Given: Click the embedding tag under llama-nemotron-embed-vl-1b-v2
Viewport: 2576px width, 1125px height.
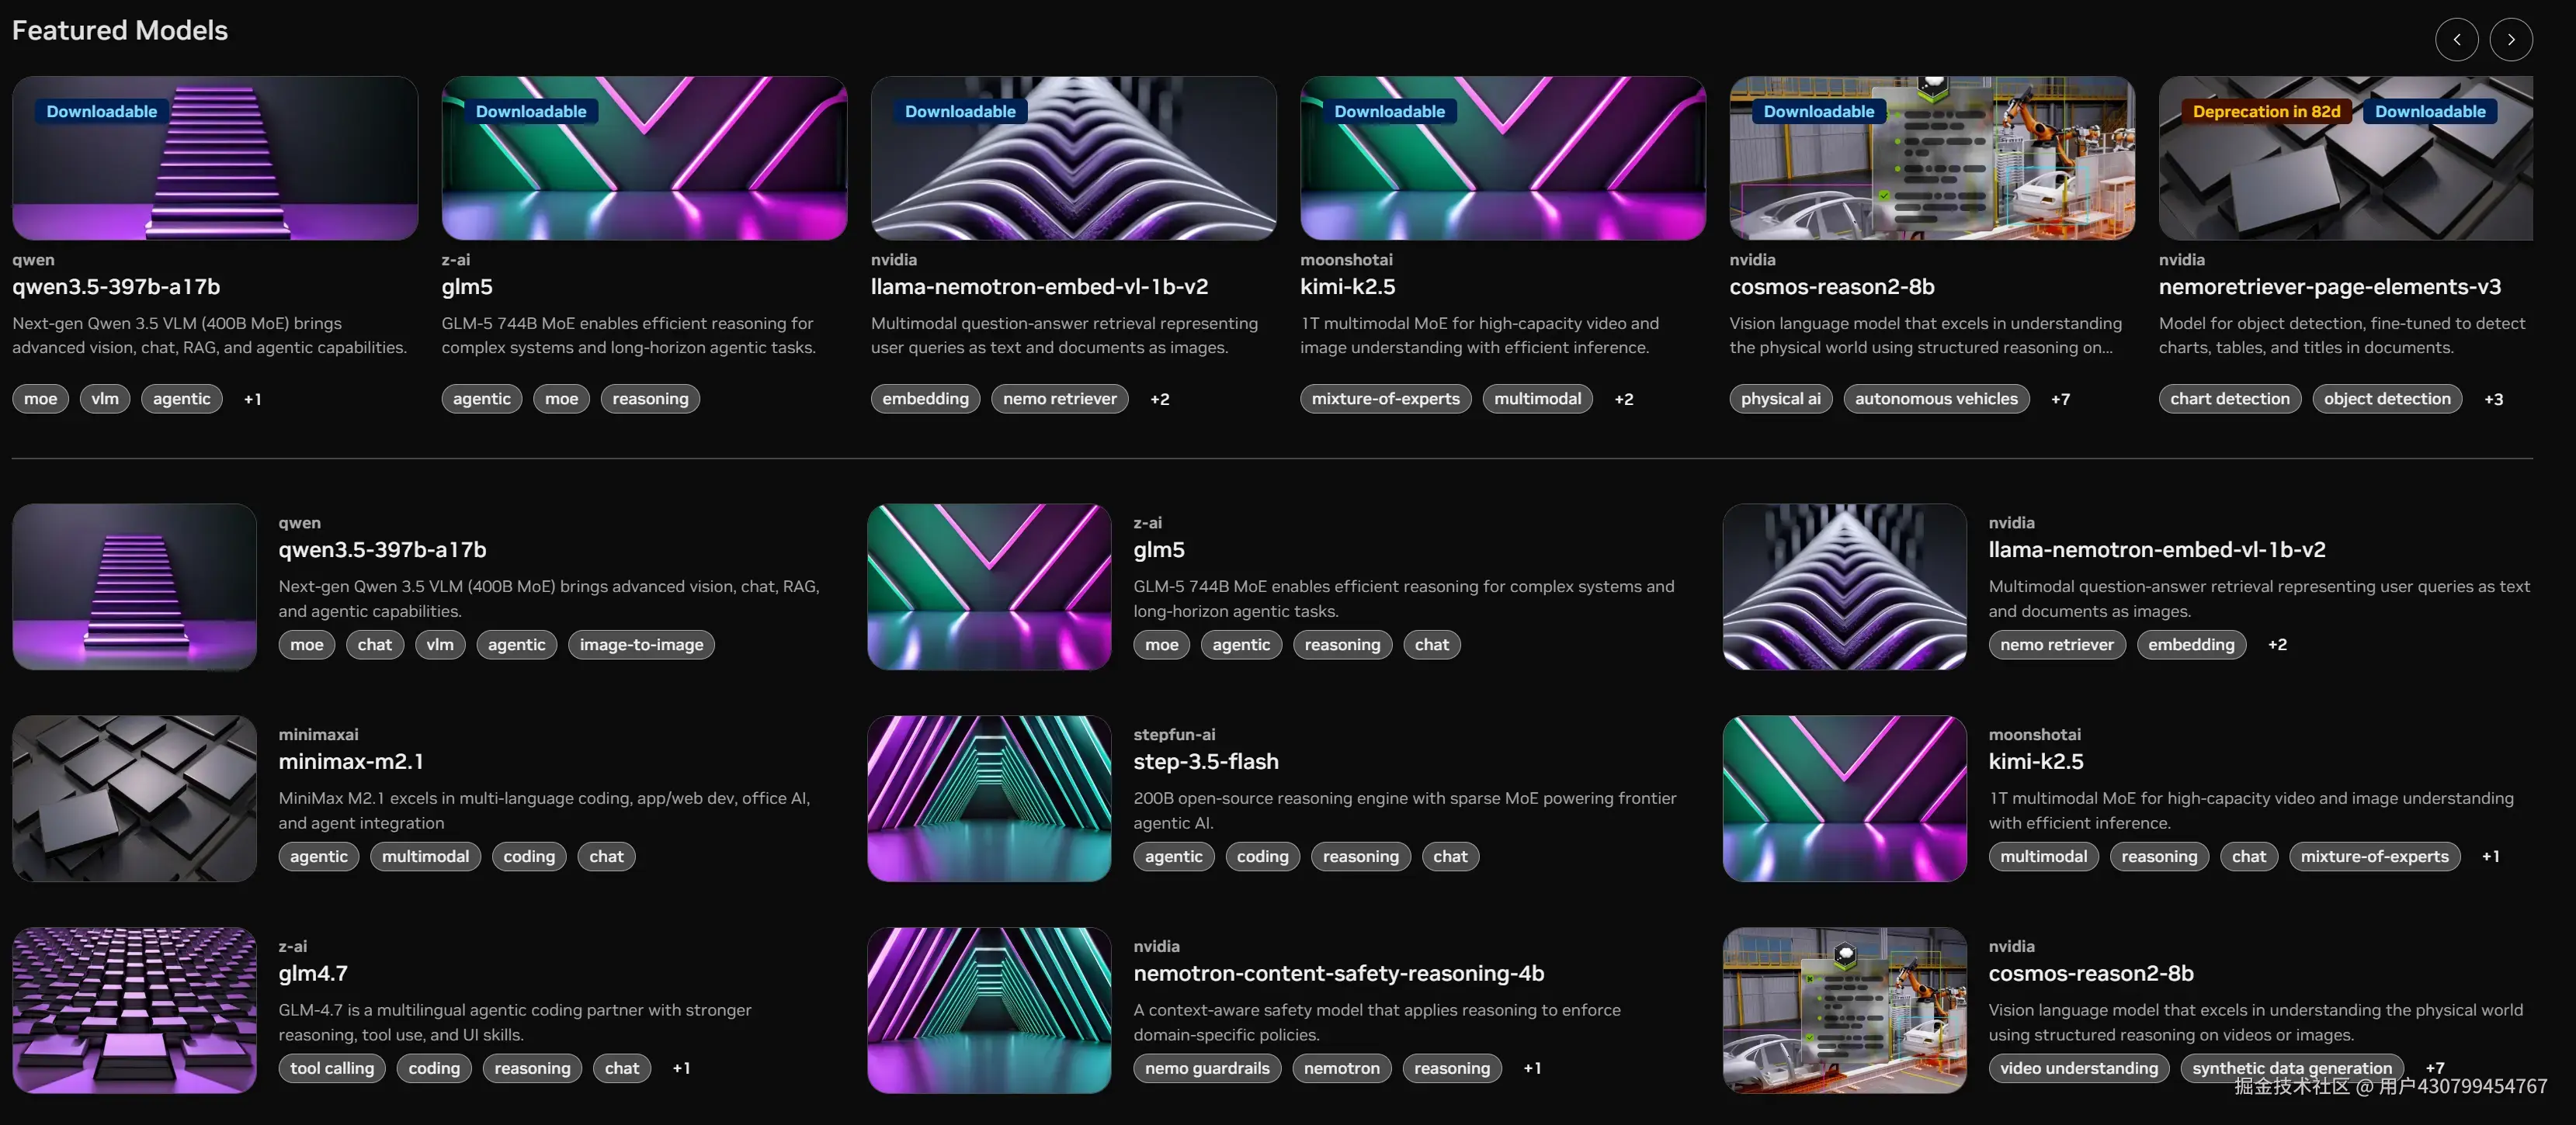Looking at the screenshot, I should click(x=924, y=399).
